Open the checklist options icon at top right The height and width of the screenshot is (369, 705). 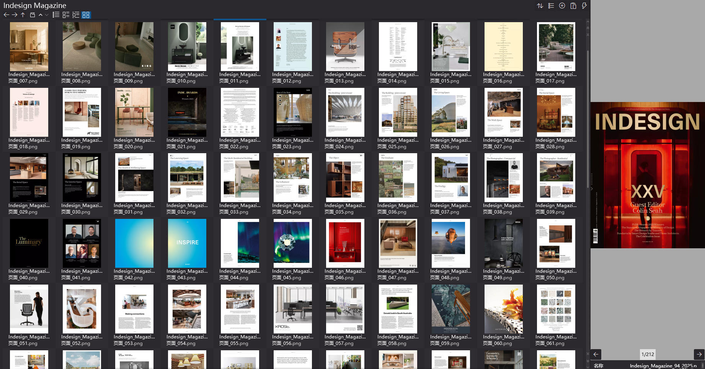551,6
